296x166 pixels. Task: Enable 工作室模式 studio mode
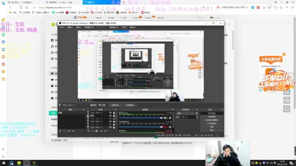pyautogui.click(x=212, y=124)
